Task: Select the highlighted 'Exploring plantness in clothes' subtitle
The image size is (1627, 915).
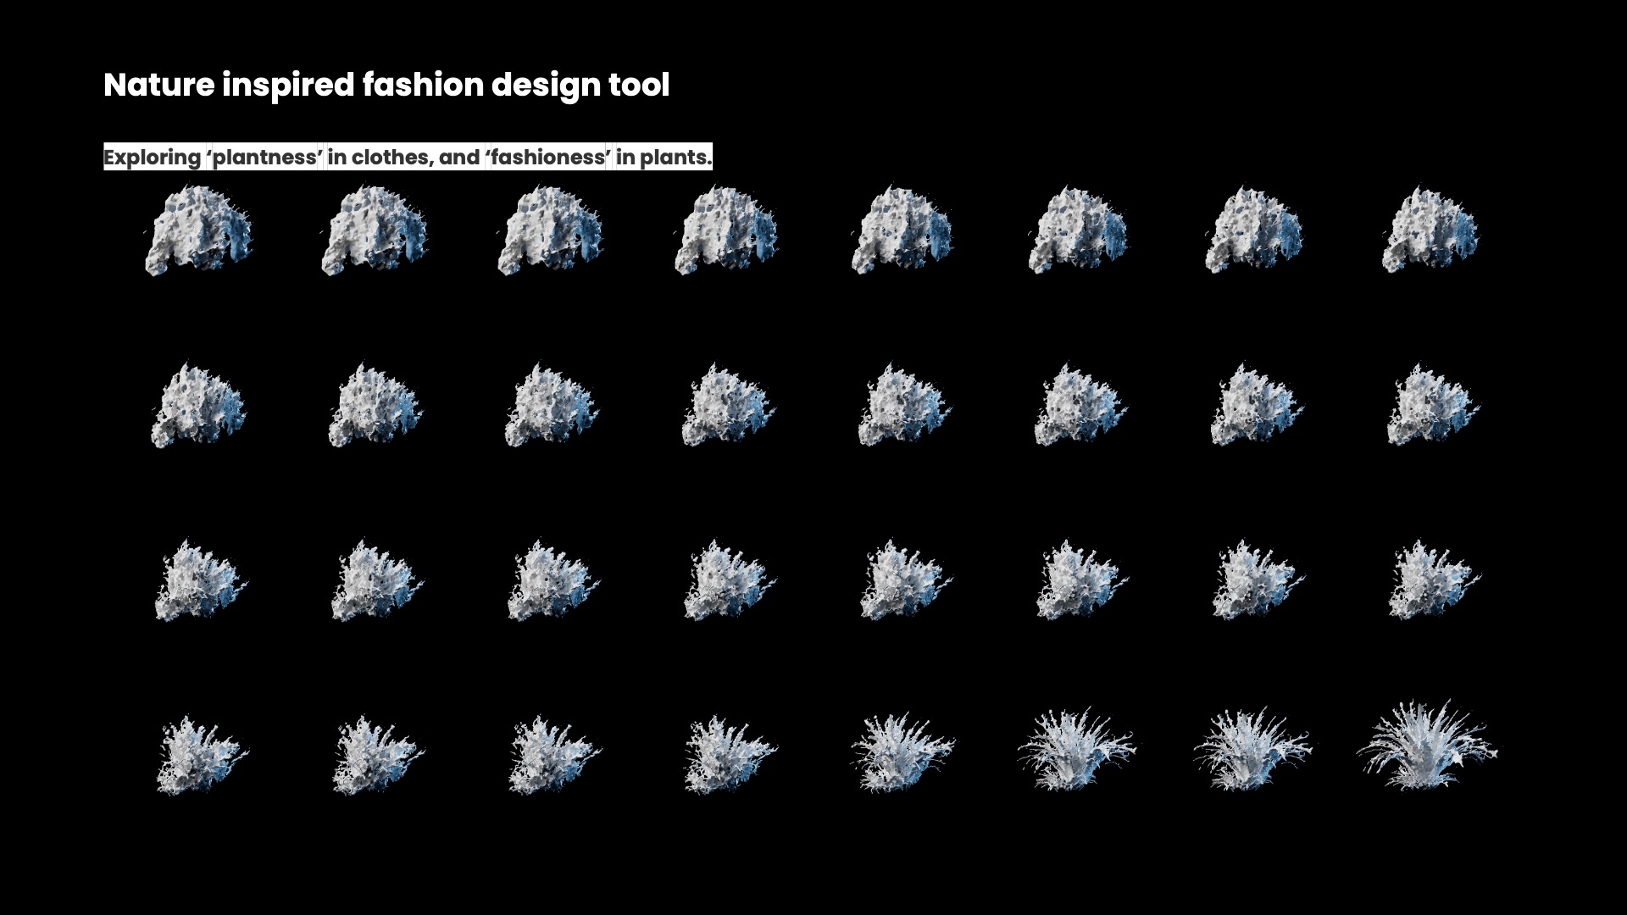Action: [408, 157]
